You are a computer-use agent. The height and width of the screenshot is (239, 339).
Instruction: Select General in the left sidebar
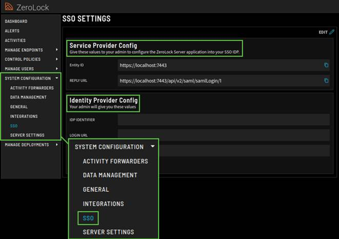(19, 106)
